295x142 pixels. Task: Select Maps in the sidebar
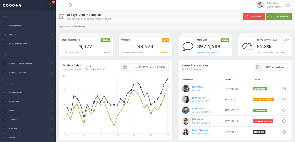point(28,138)
